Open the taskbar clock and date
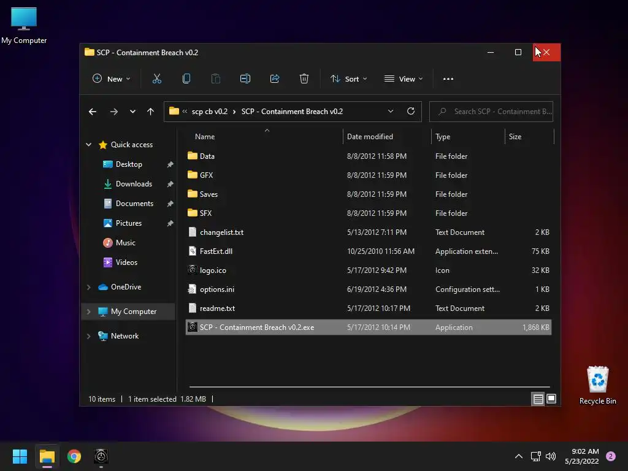 [x=582, y=456]
